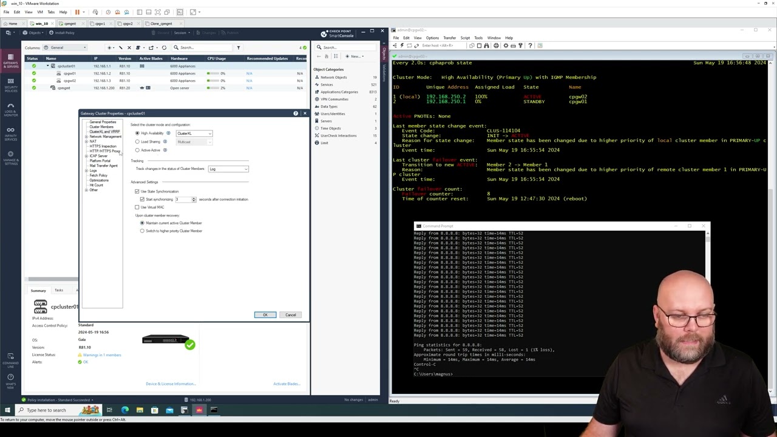Select the cpgw02 gateway row

point(165,81)
